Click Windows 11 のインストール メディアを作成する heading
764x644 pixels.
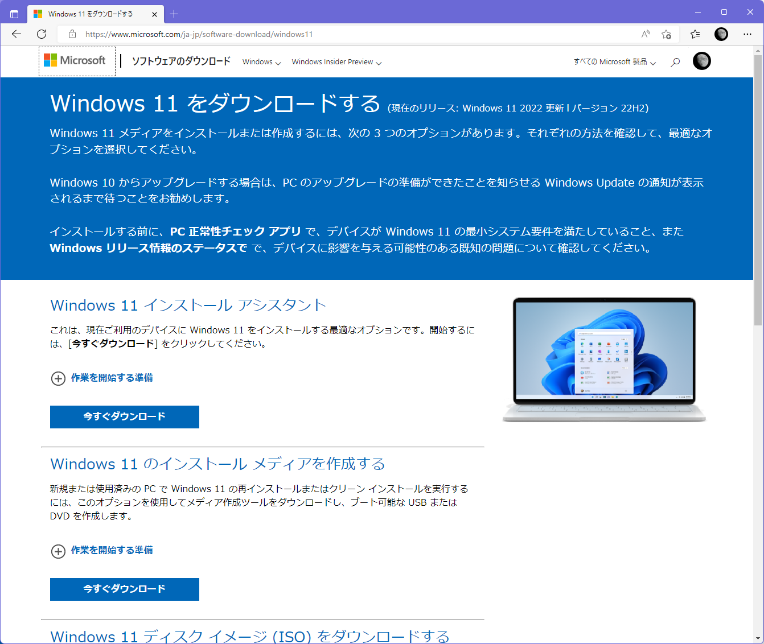point(217,464)
